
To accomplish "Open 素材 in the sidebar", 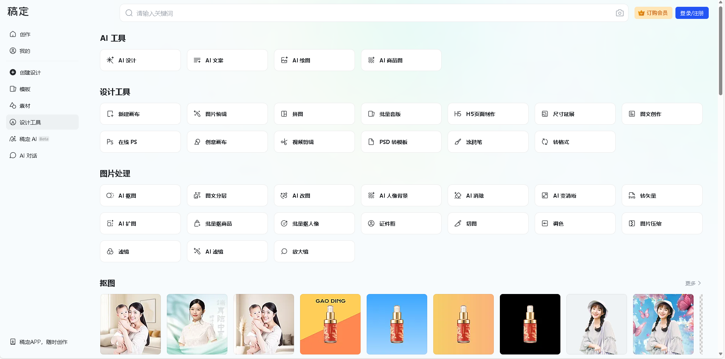I will (x=25, y=106).
